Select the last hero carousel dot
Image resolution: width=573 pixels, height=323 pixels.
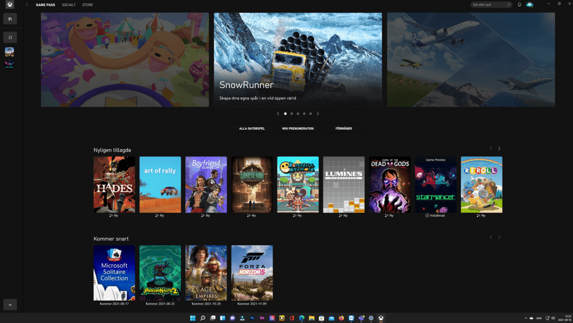311,114
